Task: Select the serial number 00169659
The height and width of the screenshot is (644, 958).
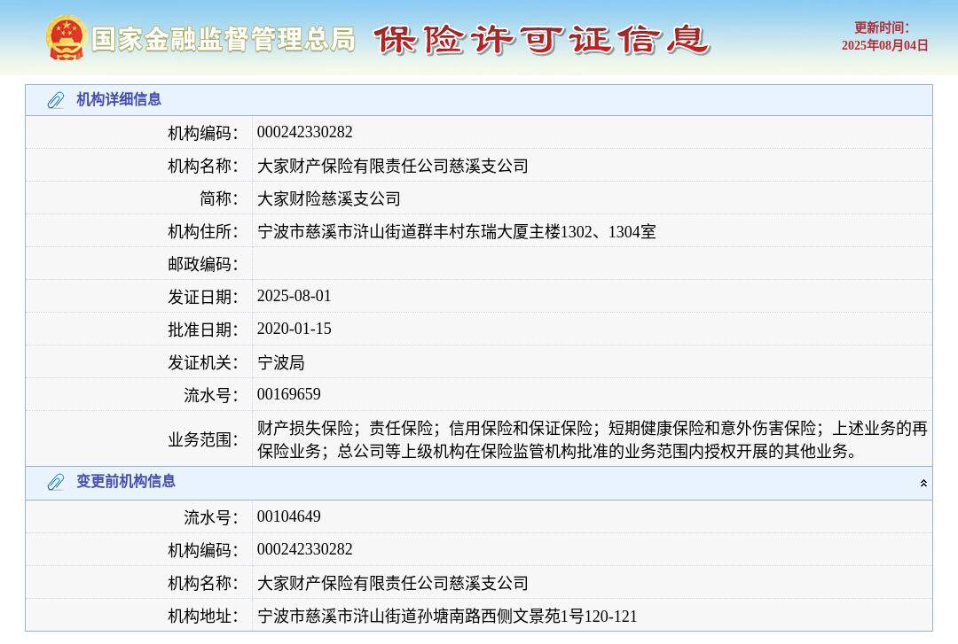Action: (288, 394)
